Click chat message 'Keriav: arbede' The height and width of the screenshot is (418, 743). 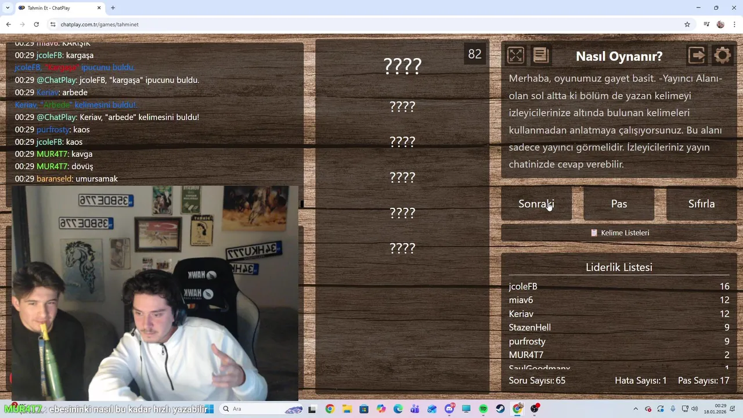pos(51,92)
